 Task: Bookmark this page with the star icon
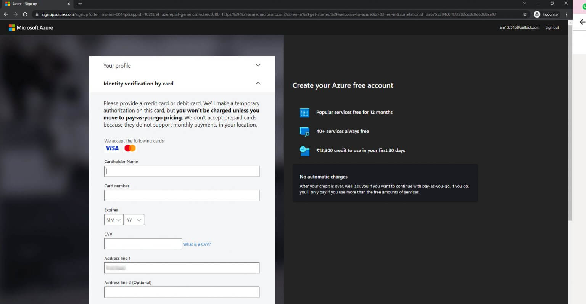tap(525, 14)
